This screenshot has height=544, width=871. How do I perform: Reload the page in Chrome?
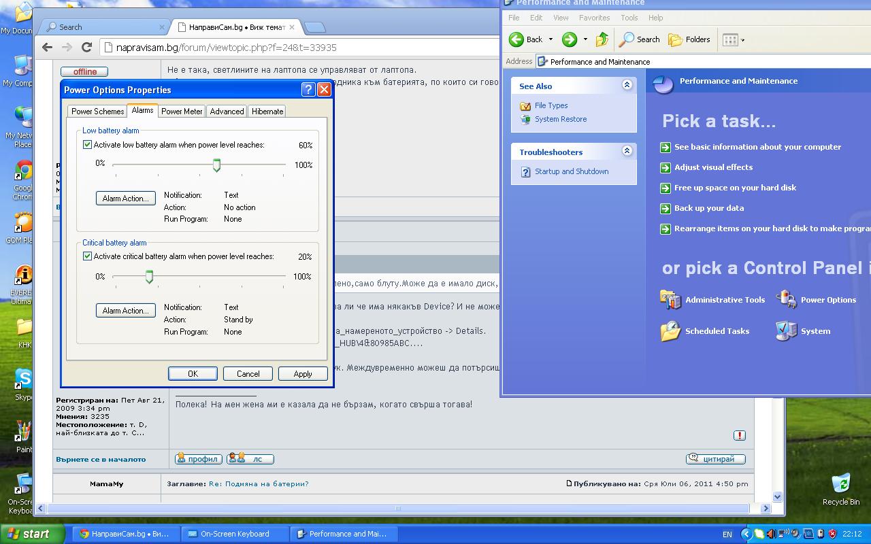click(86, 47)
